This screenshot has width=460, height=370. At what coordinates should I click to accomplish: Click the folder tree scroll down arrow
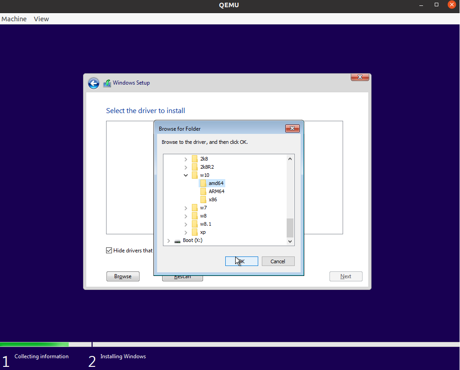pos(290,241)
